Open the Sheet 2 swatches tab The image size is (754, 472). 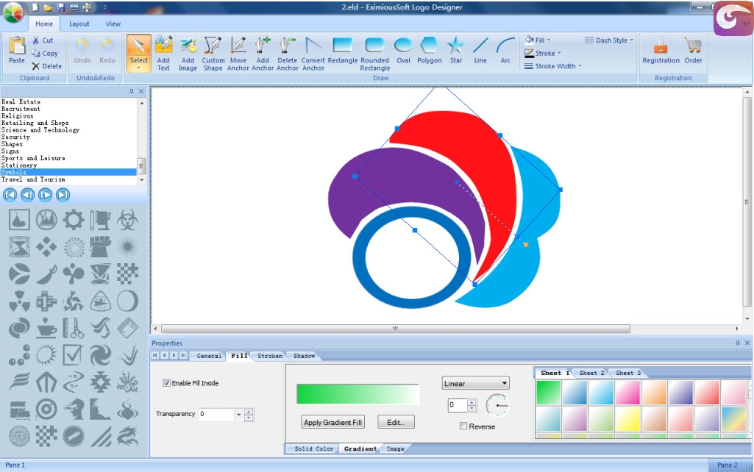pyautogui.click(x=591, y=373)
